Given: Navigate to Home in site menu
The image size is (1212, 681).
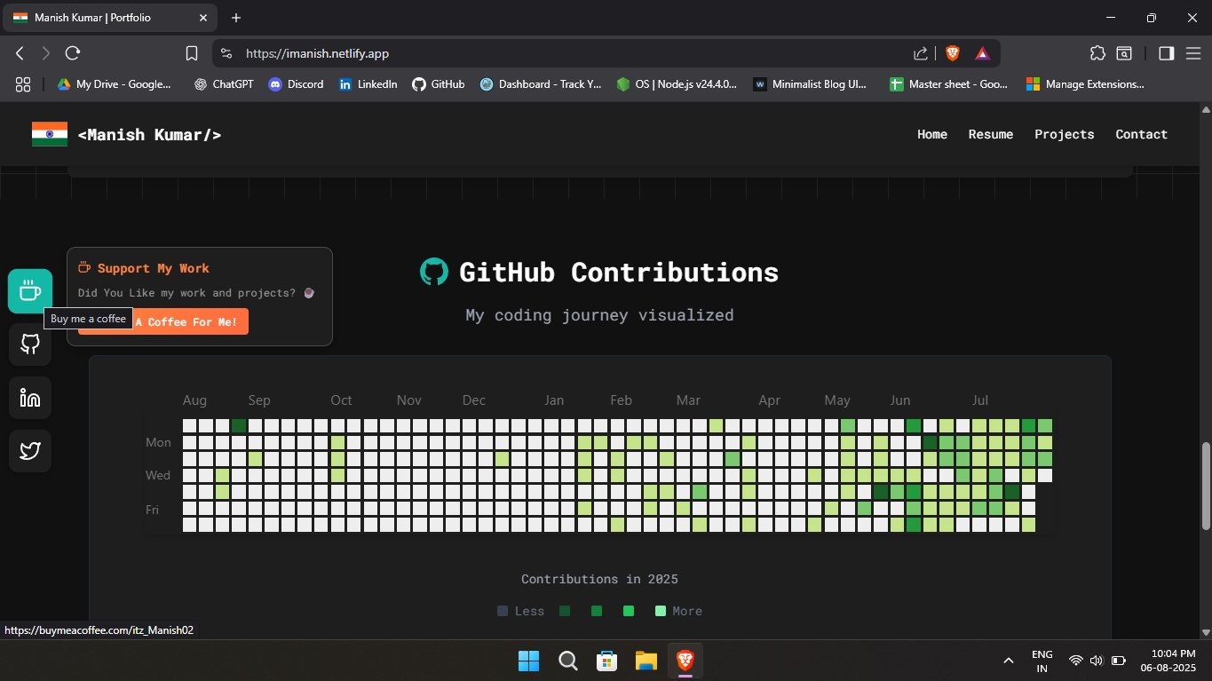Looking at the screenshot, I should coord(932,134).
